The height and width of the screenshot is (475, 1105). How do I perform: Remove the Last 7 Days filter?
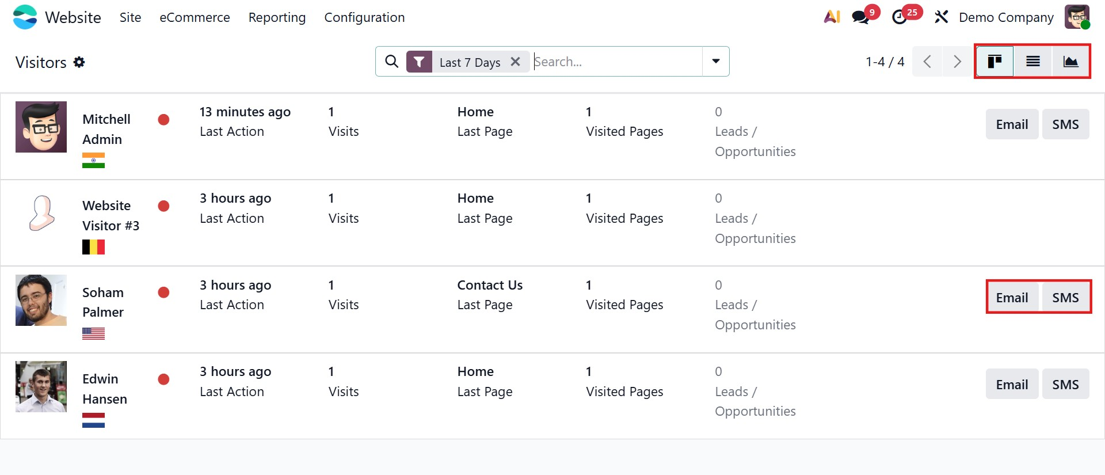(x=516, y=62)
